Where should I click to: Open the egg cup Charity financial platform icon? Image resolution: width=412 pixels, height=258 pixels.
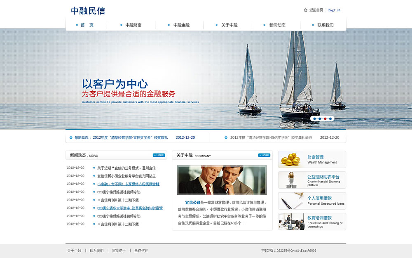pyautogui.click(x=292, y=180)
